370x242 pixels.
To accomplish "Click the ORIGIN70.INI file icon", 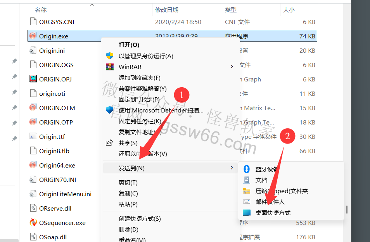I will 33,180.
